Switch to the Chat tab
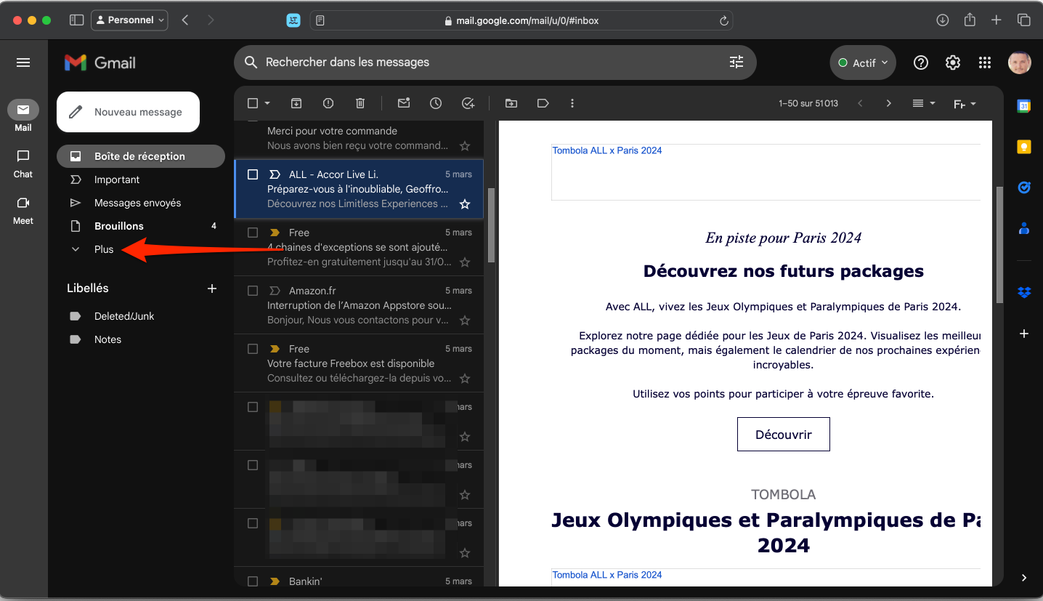This screenshot has width=1043, height=601. [x=23, y=163]
